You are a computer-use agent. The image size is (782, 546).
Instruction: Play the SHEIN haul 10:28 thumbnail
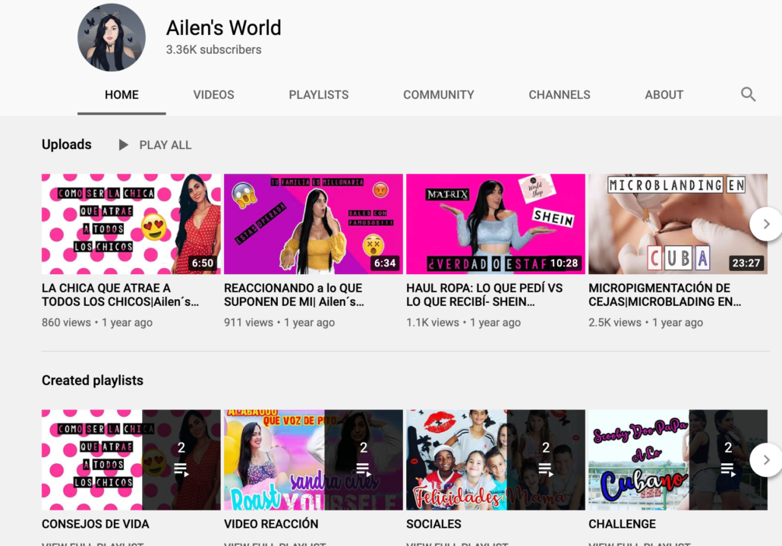[496, 224]
